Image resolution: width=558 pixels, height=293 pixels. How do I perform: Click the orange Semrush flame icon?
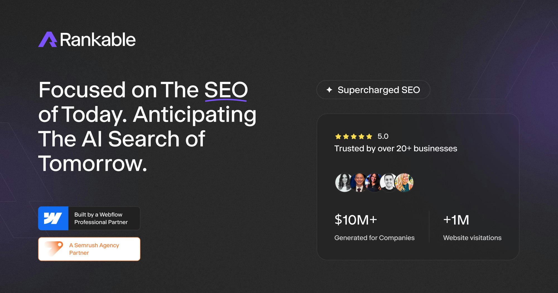coord(54,249)
